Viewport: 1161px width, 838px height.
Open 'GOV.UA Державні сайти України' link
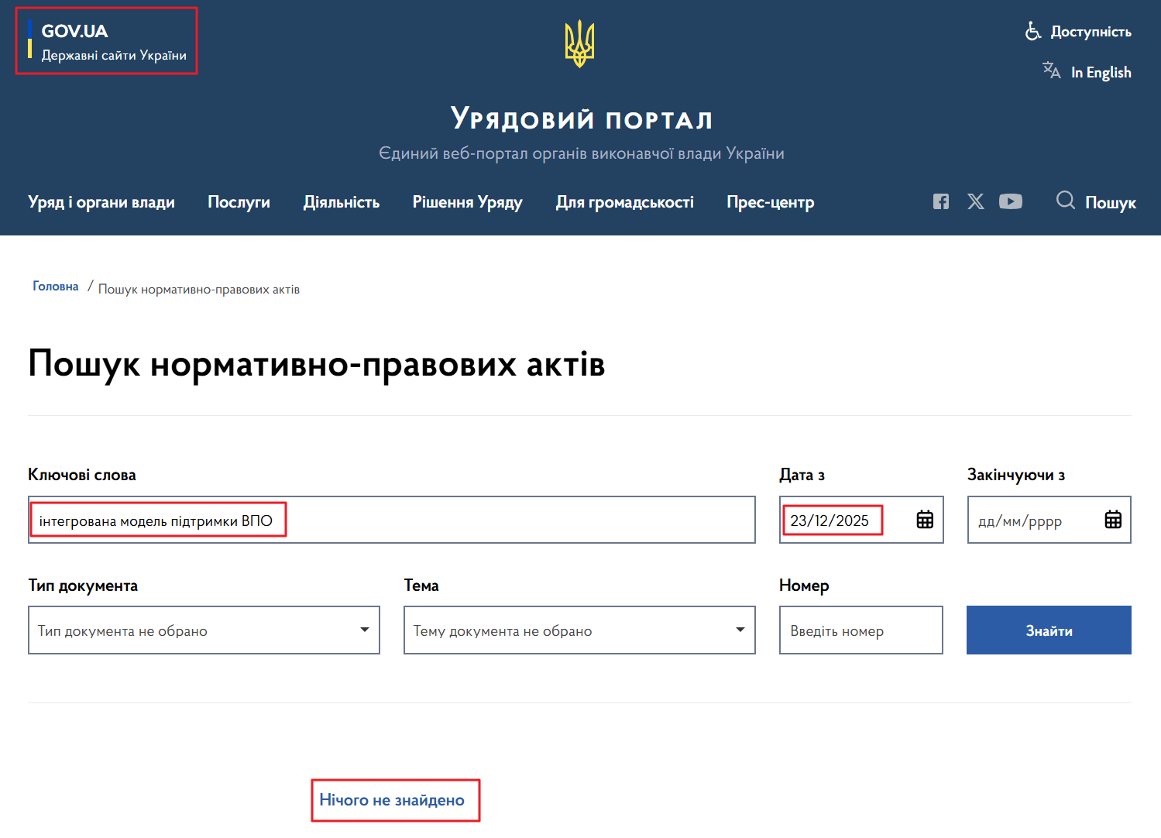[x=107, y=41]
